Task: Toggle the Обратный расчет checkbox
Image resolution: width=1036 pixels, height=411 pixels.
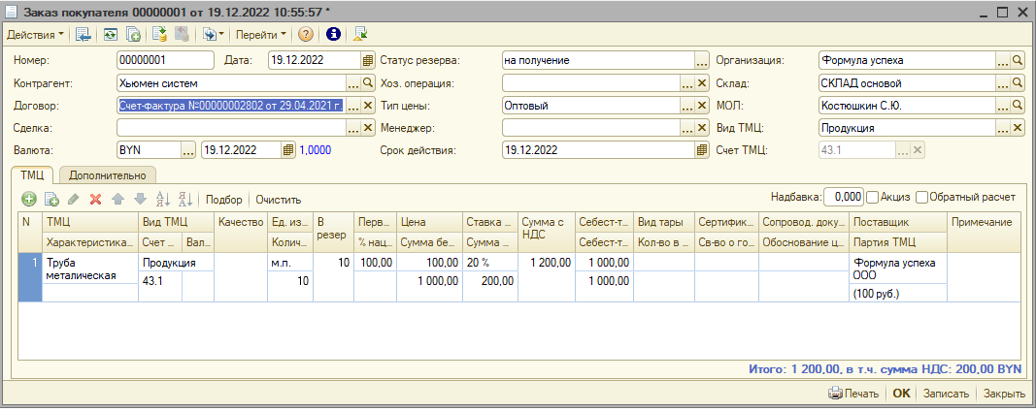Action: tap(921, 197)
